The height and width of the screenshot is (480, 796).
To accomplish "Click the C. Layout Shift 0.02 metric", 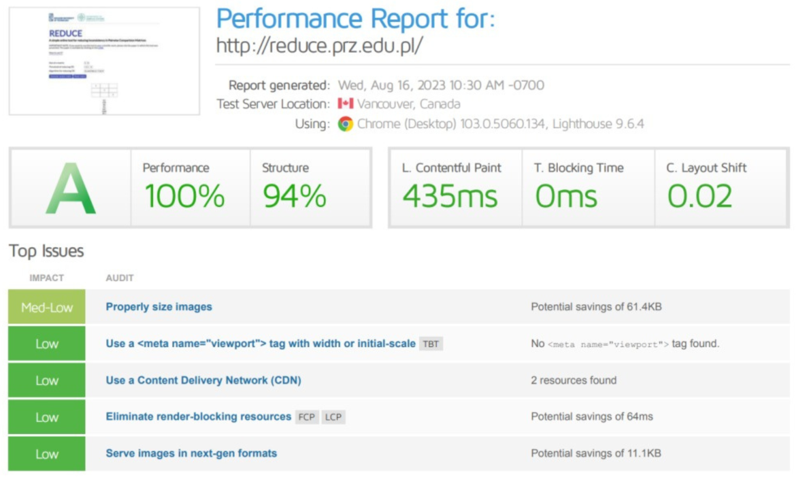I will [x=720, y=188].
